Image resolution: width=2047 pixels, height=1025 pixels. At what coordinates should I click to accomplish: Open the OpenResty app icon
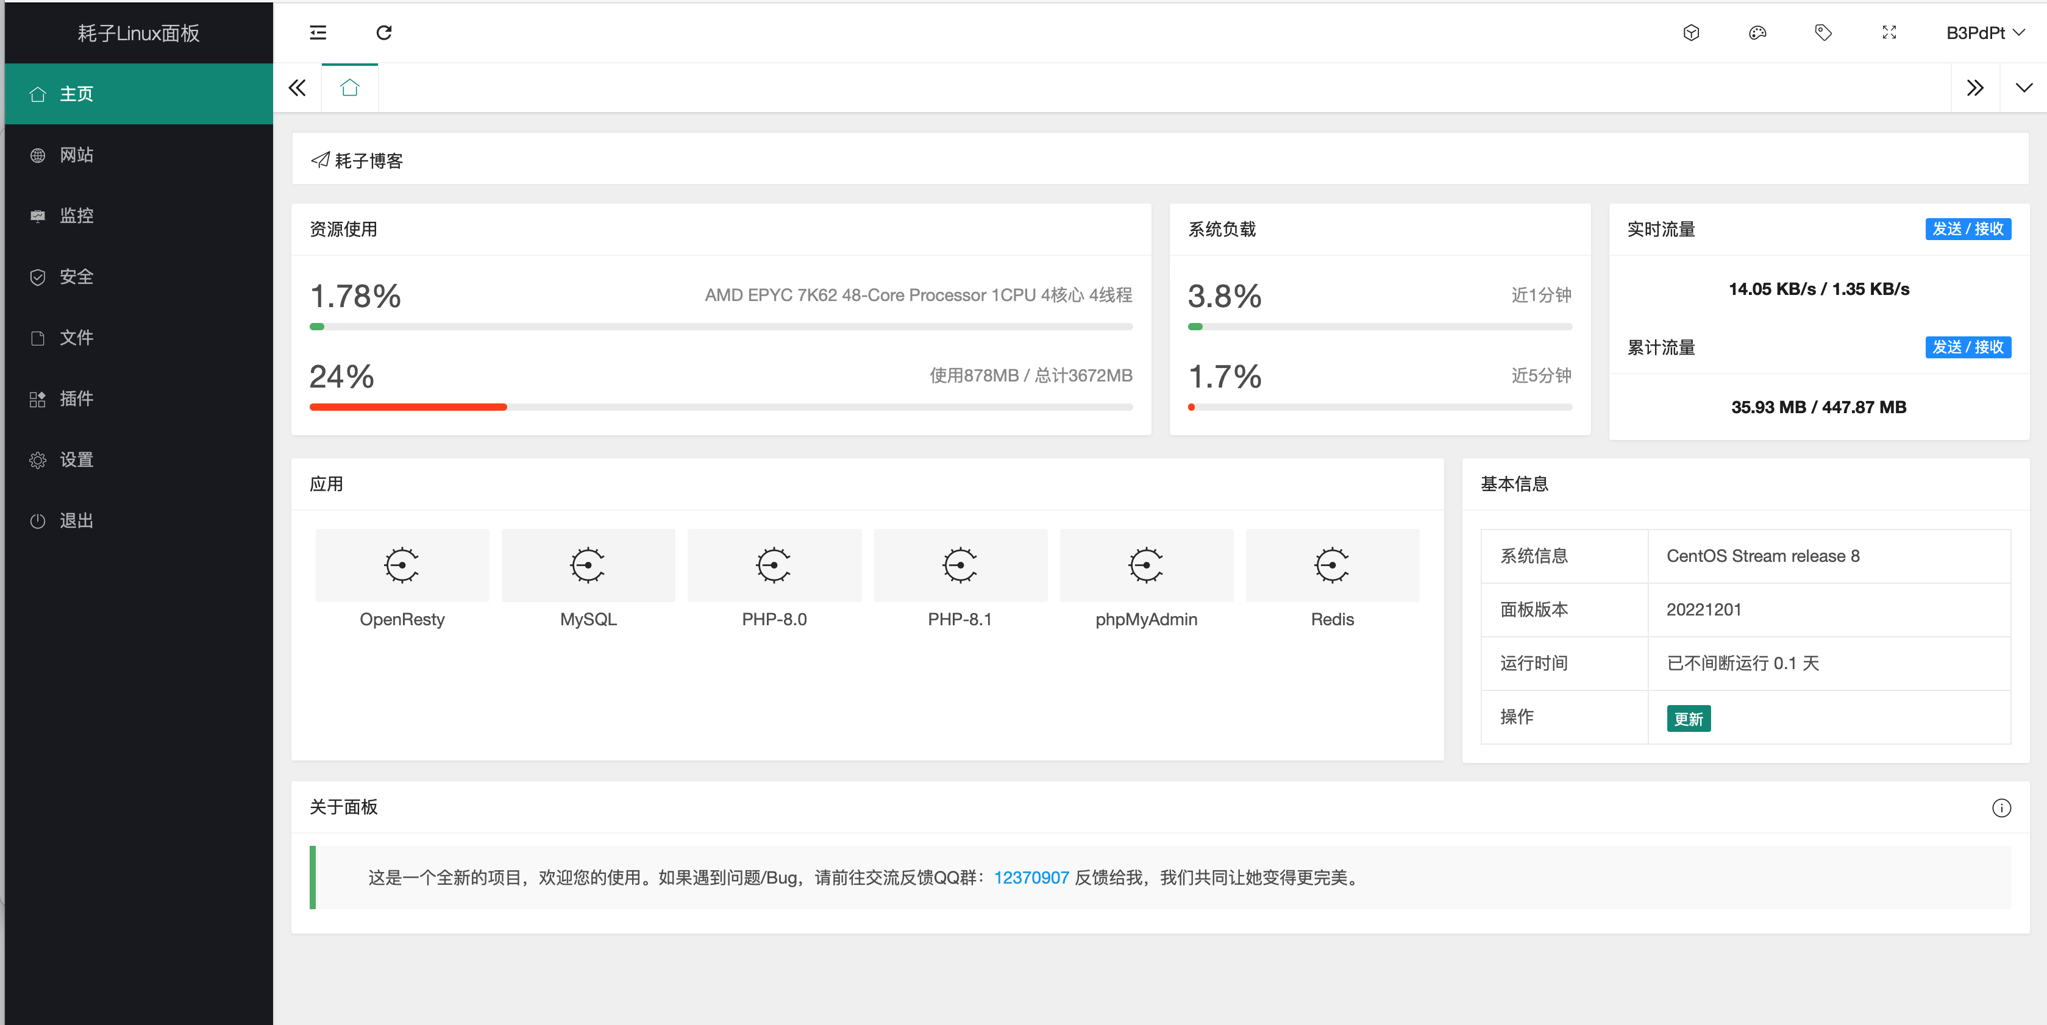click(x=402, y=565)
